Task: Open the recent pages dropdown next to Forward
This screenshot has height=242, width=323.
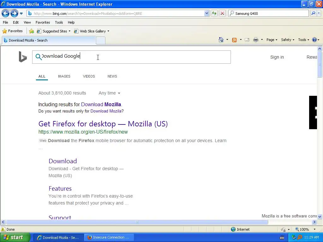Action: coord(21,14)
